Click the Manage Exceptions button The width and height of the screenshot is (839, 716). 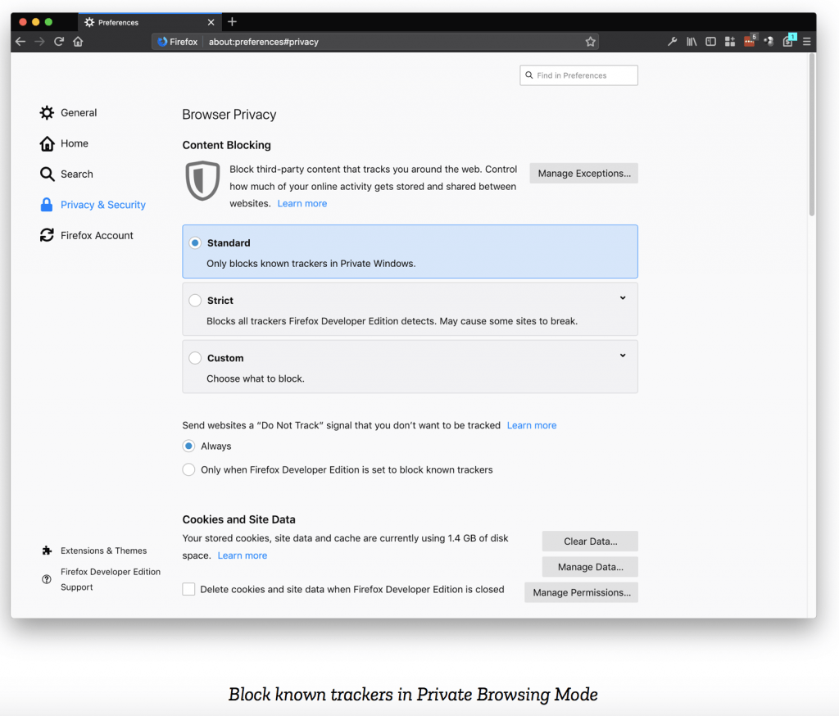[583, 173]
